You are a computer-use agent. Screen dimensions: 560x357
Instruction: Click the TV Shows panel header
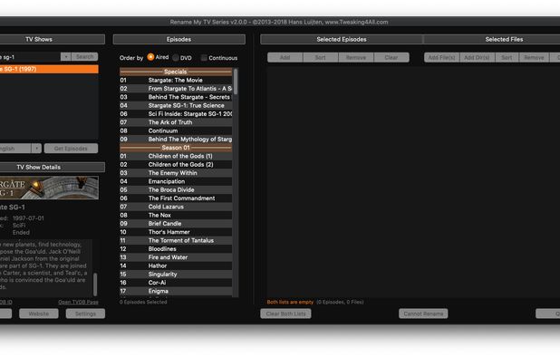coord(53,39)
